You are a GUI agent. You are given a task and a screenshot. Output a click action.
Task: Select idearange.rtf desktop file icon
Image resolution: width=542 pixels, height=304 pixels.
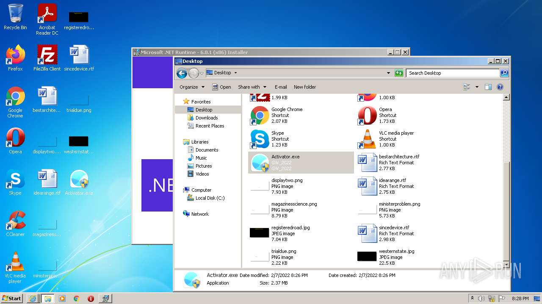coord(47,182)
